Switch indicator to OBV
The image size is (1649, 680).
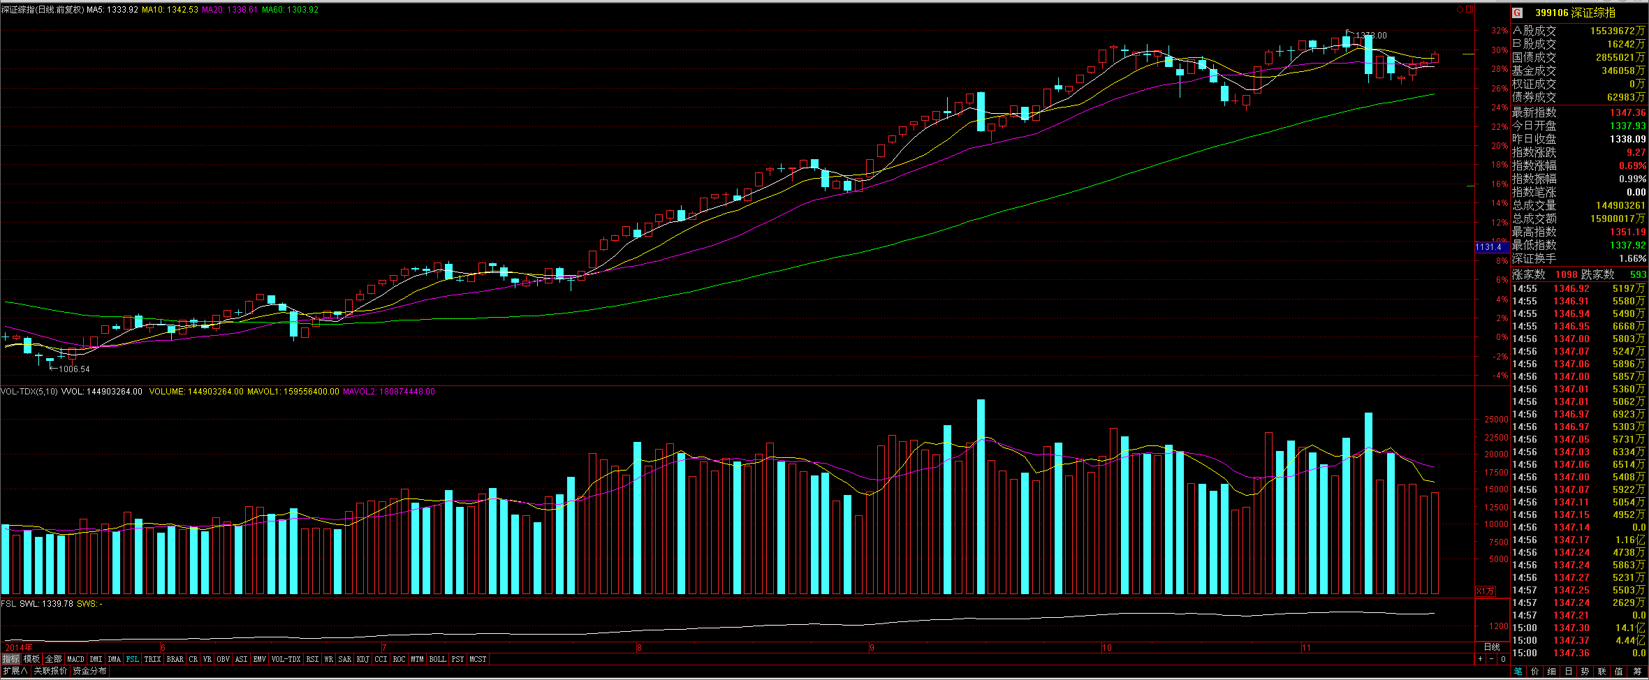coord(223,659)
